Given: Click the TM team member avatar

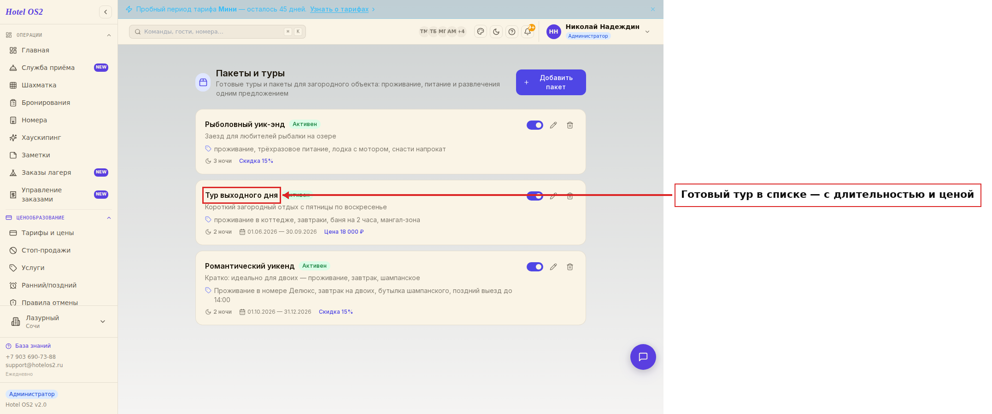Looking at the screenshot, I should click(423, 32).
